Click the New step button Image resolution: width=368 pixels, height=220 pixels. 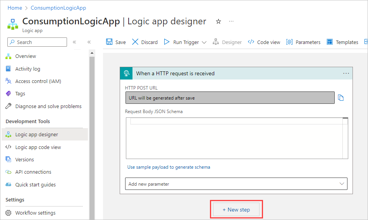click(x=236, y=210)
